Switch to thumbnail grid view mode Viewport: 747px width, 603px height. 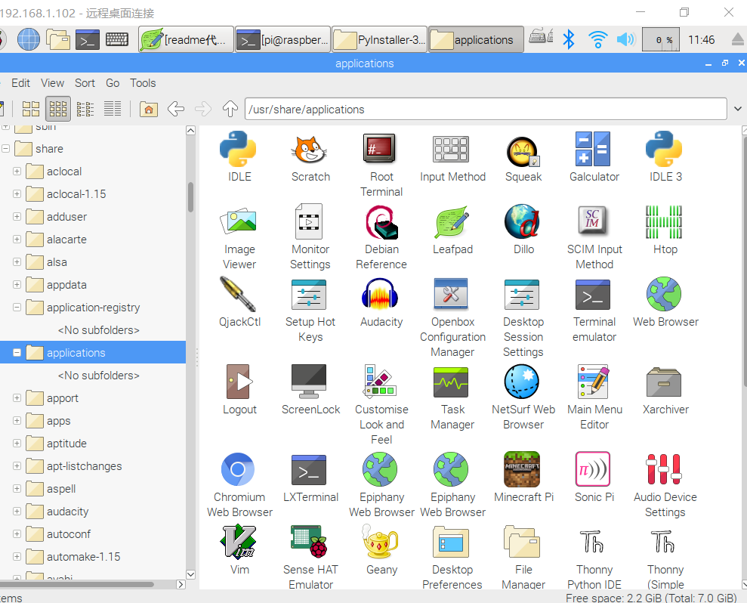tap(58, 109)
